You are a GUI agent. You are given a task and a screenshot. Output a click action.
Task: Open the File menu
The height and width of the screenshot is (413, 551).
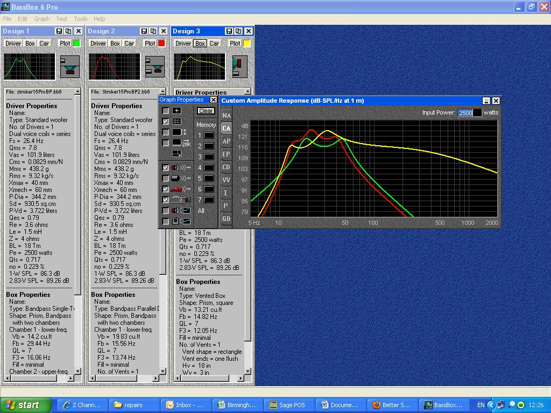click(7, 19)
